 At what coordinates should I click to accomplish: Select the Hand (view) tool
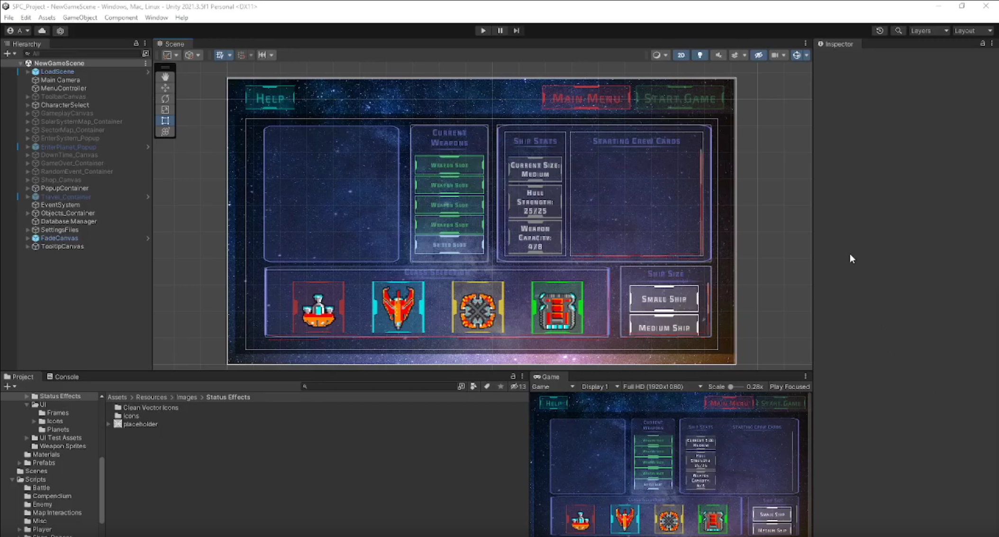(x=165, y=77)
